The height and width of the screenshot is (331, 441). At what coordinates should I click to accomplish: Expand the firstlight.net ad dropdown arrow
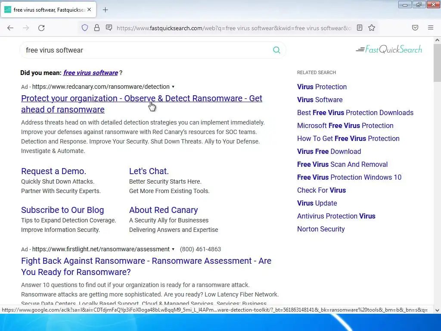173,249
